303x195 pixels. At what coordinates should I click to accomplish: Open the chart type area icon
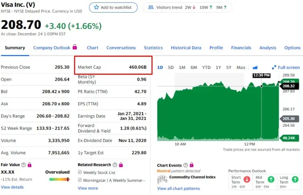coord(255,67)
